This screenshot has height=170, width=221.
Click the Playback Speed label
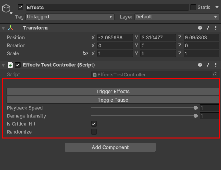[25, 108]
